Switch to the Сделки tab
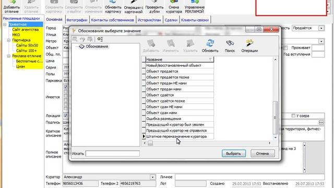Screen dimensions: 334x188 (x=171, y=20)
